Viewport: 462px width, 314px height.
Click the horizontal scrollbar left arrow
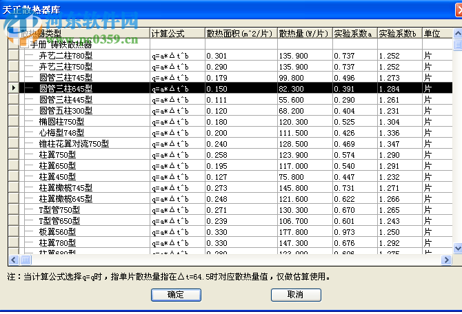pyautogui.click(x=14, y=260)
